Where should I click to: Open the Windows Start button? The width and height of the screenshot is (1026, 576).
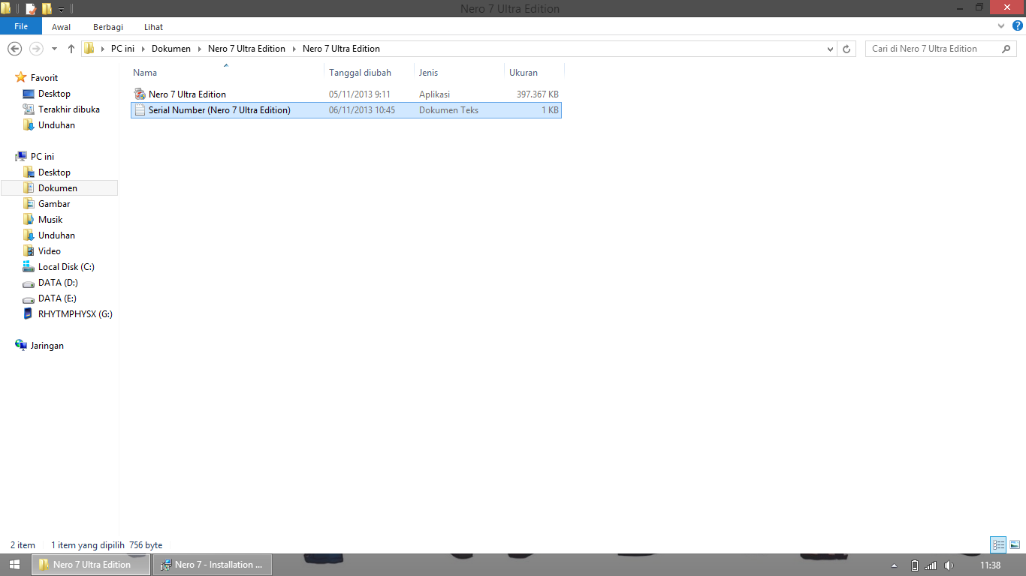click(x=14, y=565)
